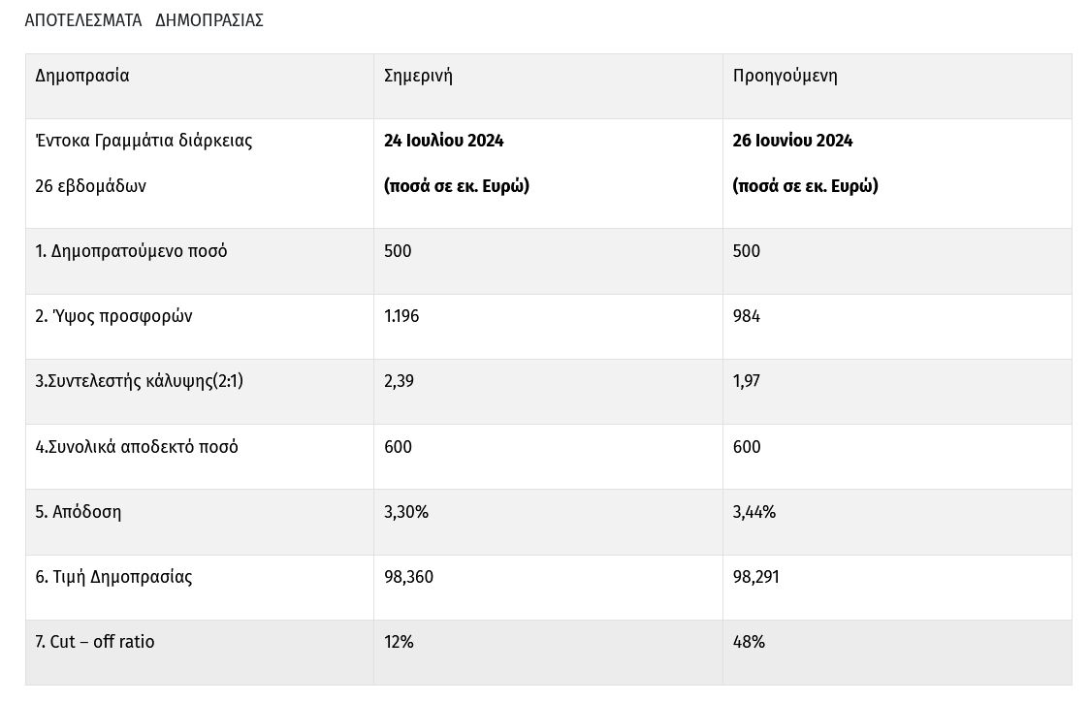This screenshot has width=1090, height=703.
Task: Click the Έντοκα Γραμμάτια διάρκειας text
Action: tap(144, 141)
